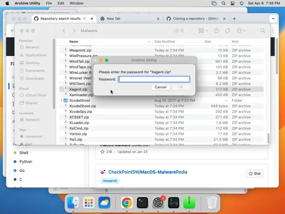Image resolution: width=285 pixels, height=214 pixels.
Task: Select Yort.zip file row
Action: pyautogui.click(x=161, y=139)
